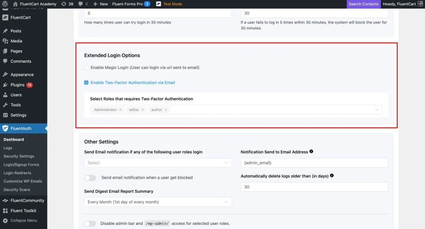
Task: Open the updates icon showing 38
Action: tap(64, 4)
